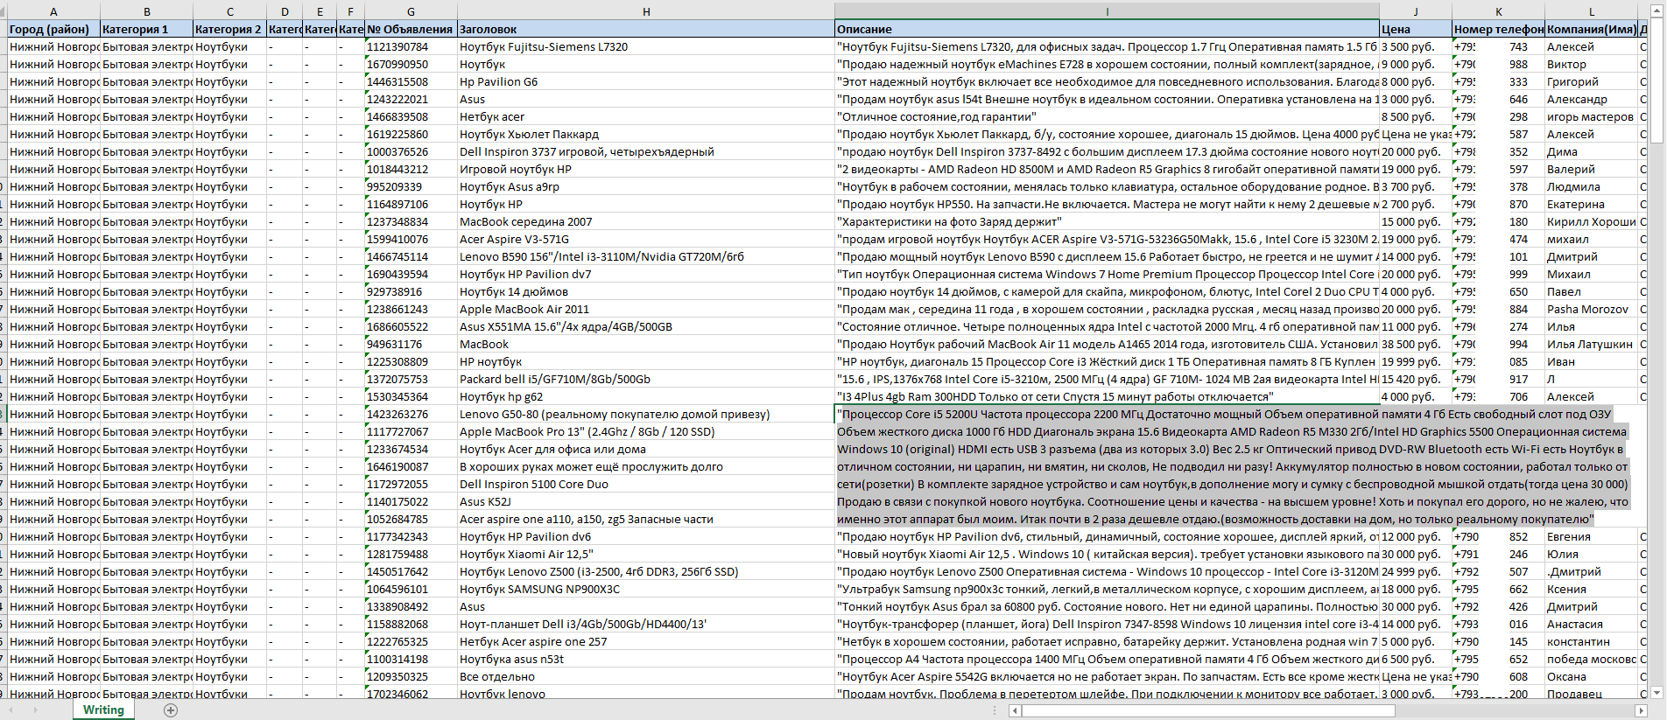1667x720 pixels.
Task: Click the 'Цена' header cell
Action: [x=1416, y=29]
